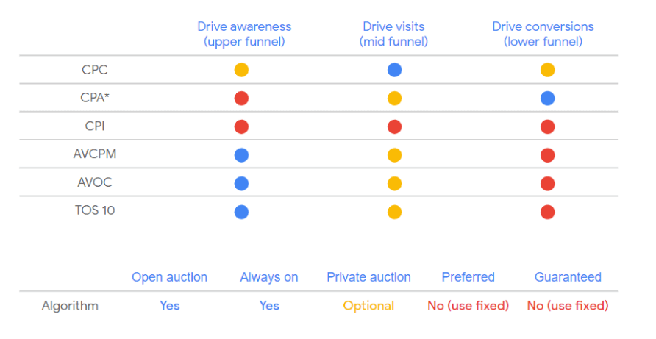Viewport: 656px width, 339px height.
Task: Click the Algorithm row label
Action: tap(70, 305)
